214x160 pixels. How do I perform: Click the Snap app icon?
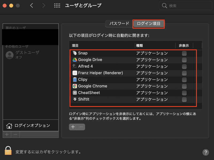(75, 53)
